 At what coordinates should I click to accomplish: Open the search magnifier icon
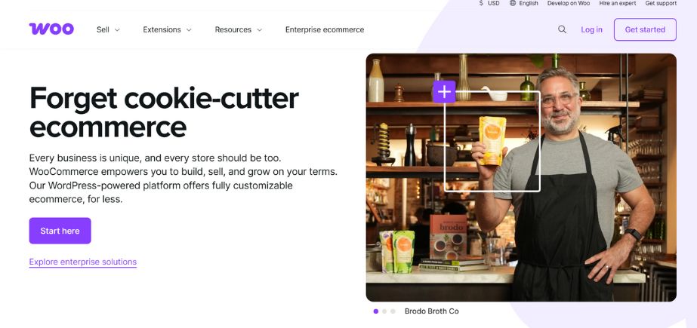click(x=562, y=29)
